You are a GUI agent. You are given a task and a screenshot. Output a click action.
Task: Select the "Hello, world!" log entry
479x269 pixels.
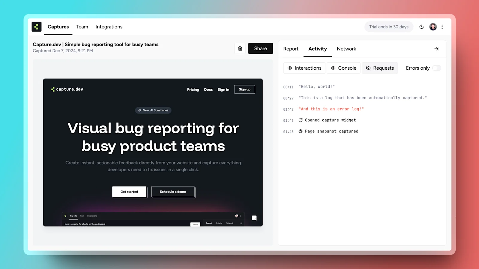point(317,87)
